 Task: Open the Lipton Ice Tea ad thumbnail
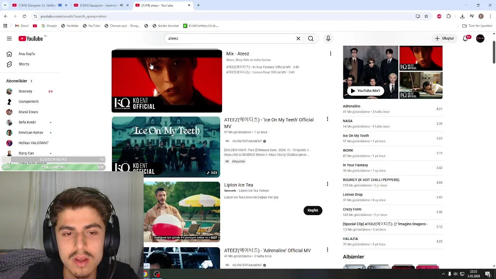(x=182, y=212)
